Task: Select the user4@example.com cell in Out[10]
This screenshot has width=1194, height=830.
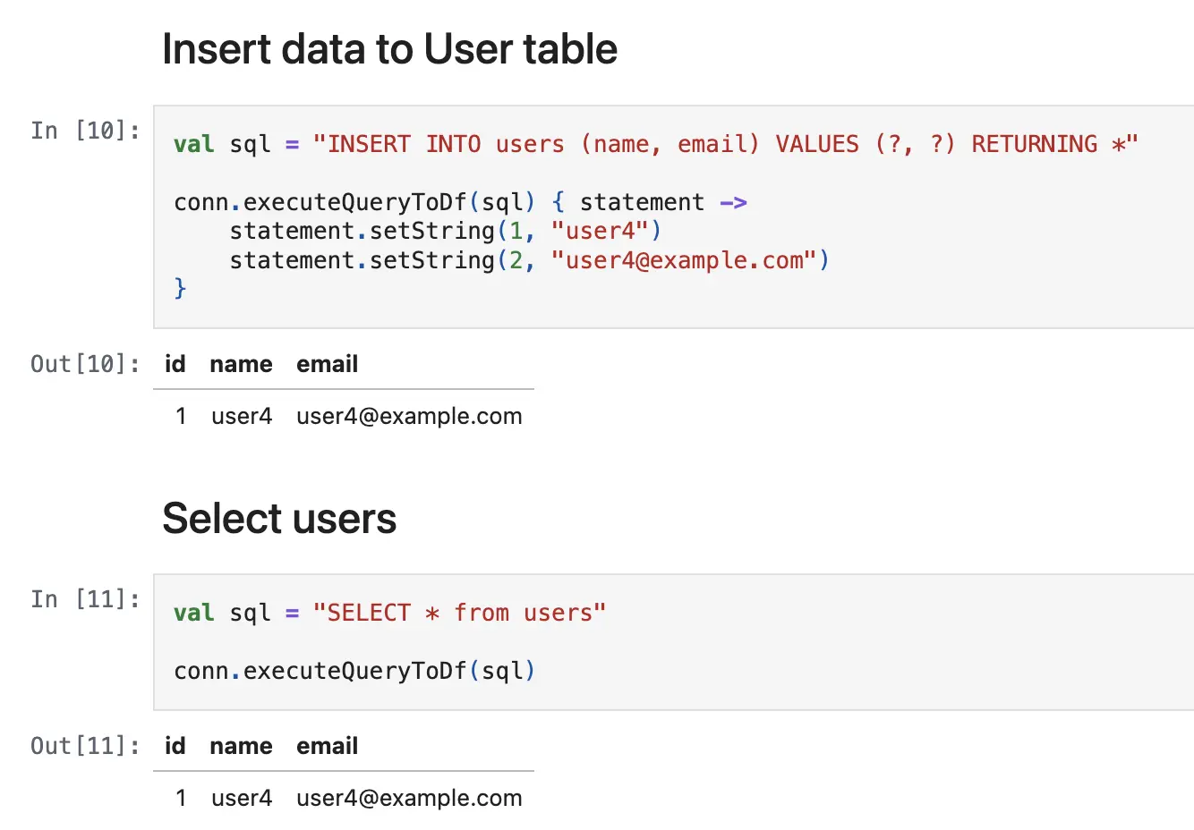Action: coord(409,416)
